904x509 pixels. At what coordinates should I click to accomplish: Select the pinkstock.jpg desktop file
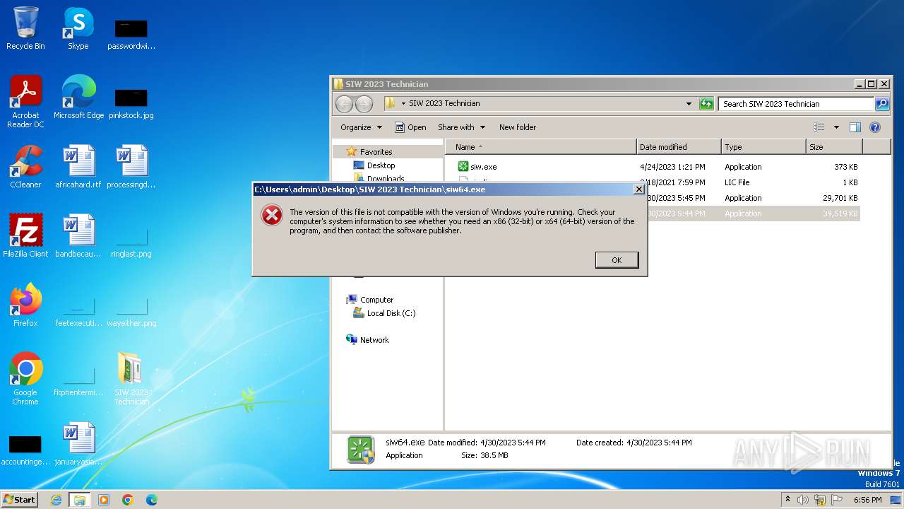tap(131, 103)
